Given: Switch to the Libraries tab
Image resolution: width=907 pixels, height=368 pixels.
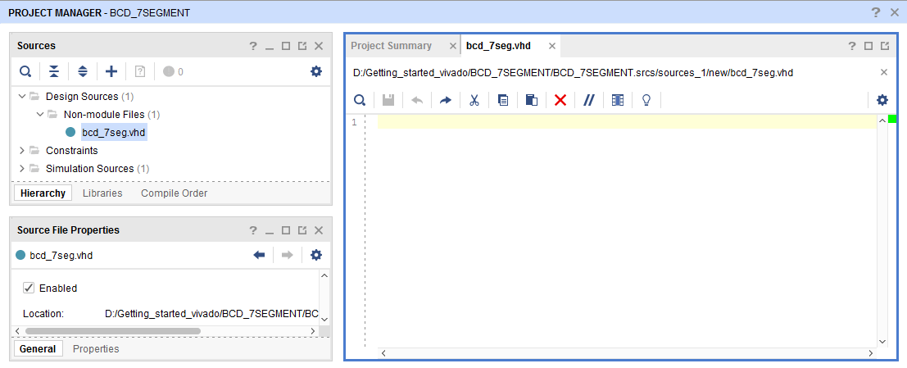Looking at the screenshot, I should [102, 193].
